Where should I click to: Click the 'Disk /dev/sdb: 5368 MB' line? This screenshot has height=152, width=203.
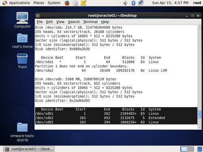point(76,79)
